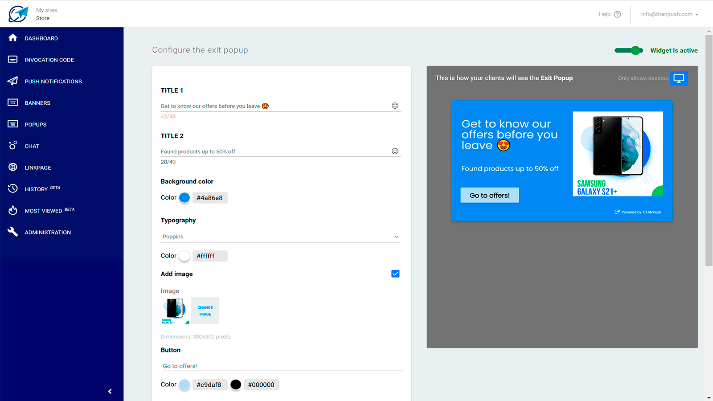Toggle the Widget is active switch
The image size is (713, 401).
[x=629, y=50]
